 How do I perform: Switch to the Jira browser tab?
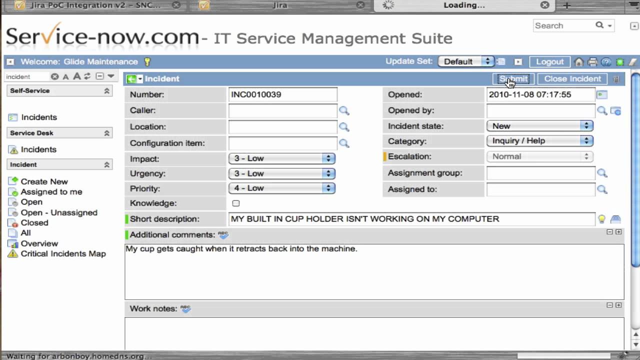[280, 5]
